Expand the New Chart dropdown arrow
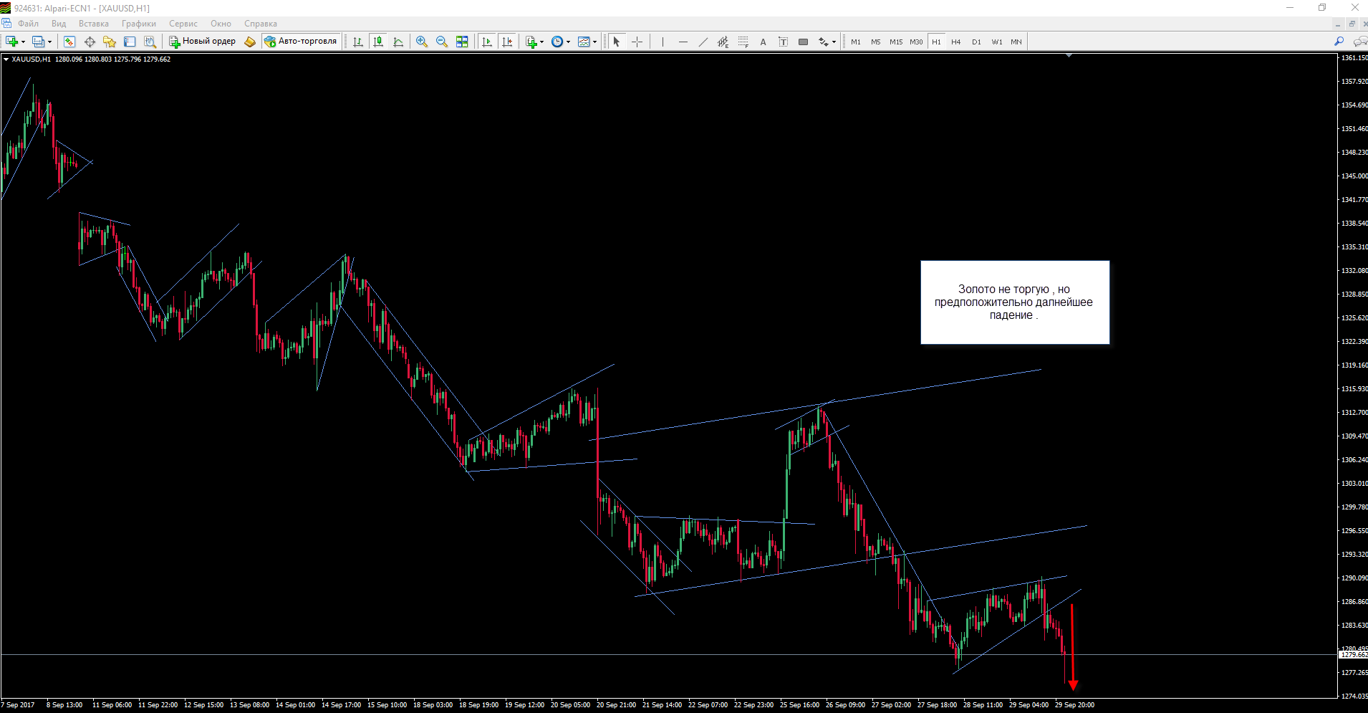1368x713 pixels. tap(23, 42)
